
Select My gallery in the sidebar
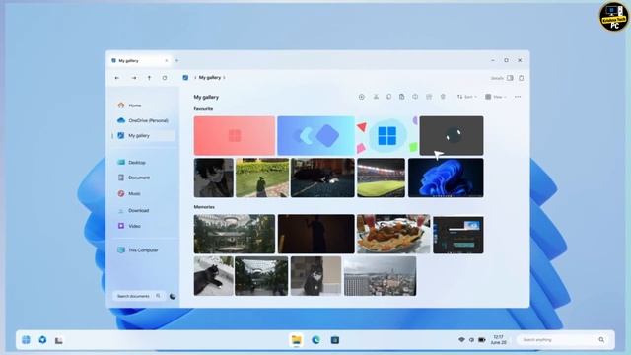143,136
